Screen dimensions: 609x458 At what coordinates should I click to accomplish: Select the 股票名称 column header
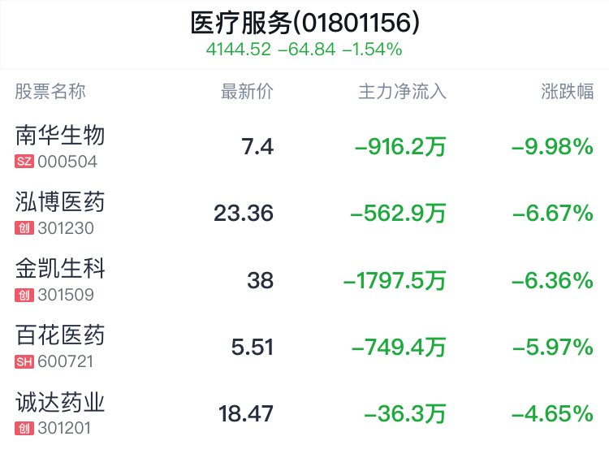(x=50, y=92)
